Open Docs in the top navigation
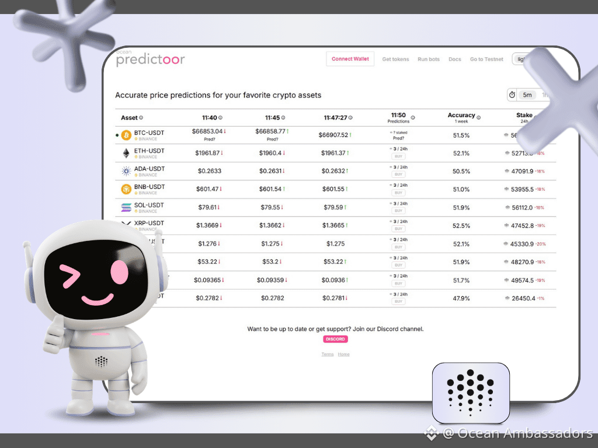Viewport: 598px width, 448px height. point(454,59)
